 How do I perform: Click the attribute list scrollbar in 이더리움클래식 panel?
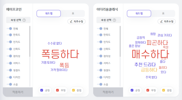[120, 41]
